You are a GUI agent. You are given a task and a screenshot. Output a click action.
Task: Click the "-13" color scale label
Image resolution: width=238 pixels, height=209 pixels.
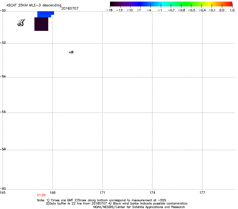pos(119,10)
